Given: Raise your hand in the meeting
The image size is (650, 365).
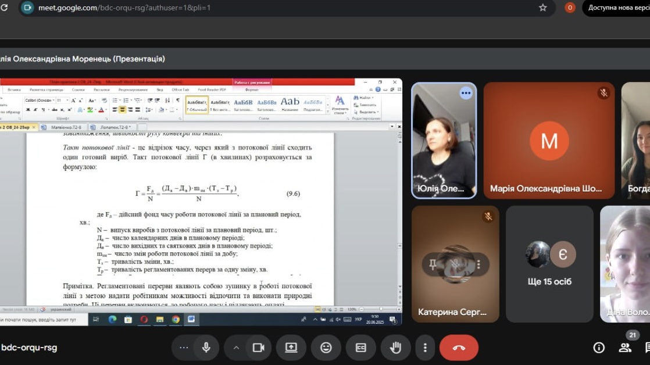Looking at the screenshot, I should (x=395, y=348).
